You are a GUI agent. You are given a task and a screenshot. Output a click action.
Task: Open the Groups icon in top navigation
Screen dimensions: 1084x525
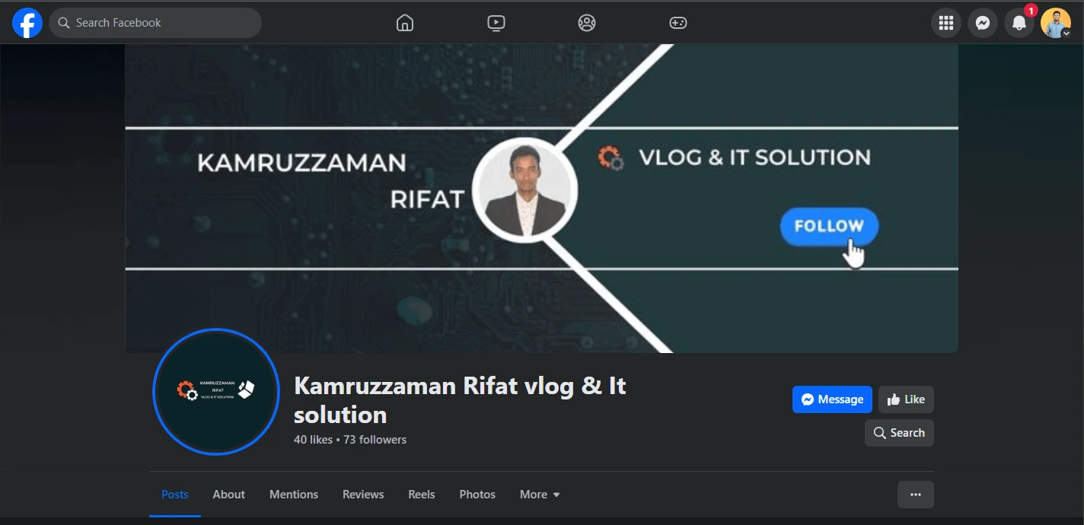click(x=586, y=23)
